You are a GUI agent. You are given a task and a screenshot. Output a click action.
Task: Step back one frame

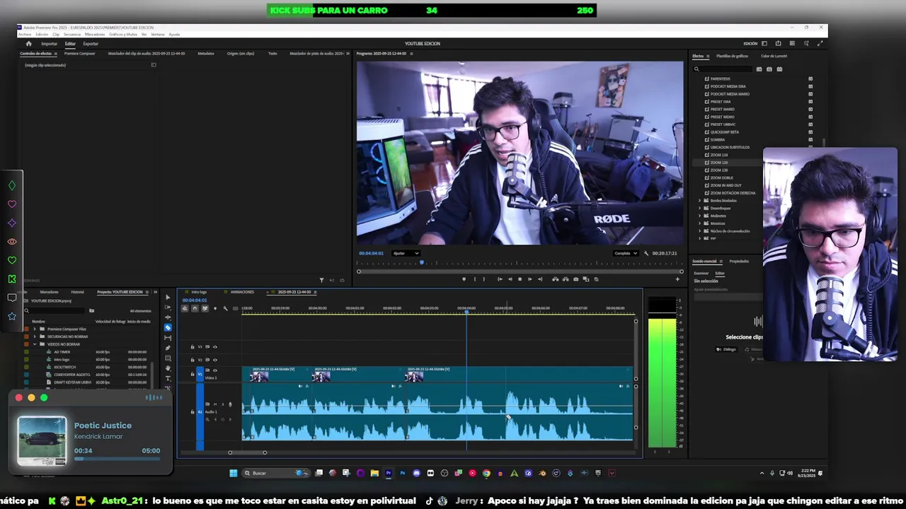click(x=510, y=279)
